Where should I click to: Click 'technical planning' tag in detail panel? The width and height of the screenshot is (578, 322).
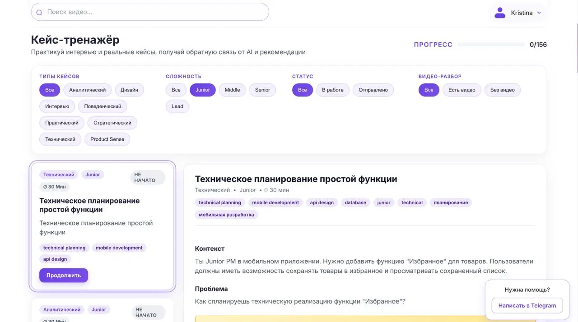220,202
